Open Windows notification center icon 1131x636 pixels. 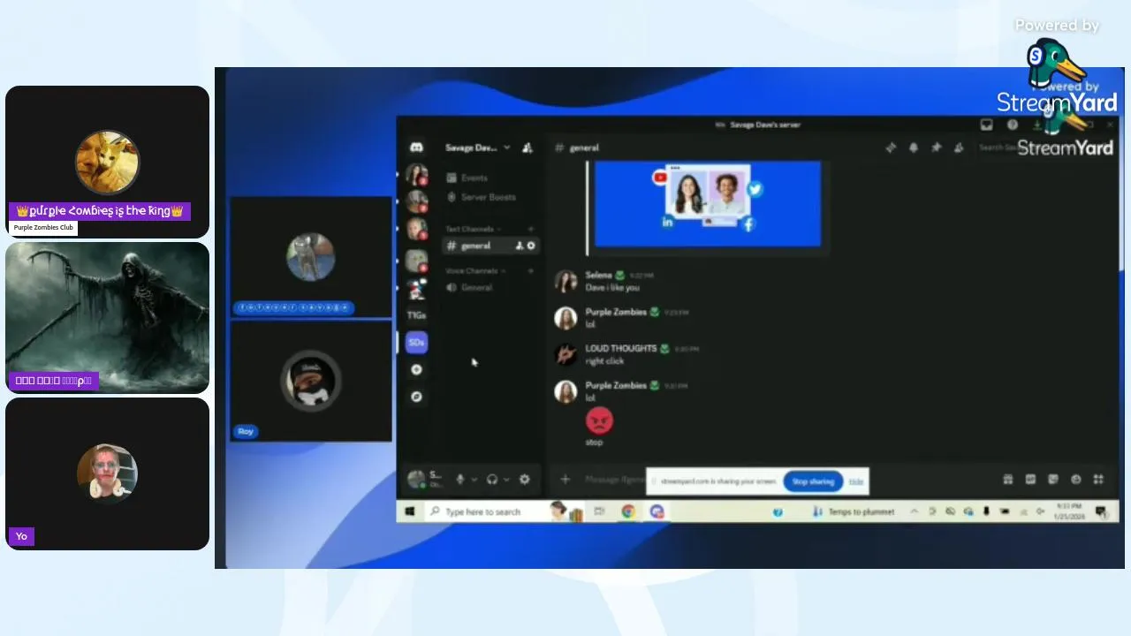click(x=1101, y=511)
